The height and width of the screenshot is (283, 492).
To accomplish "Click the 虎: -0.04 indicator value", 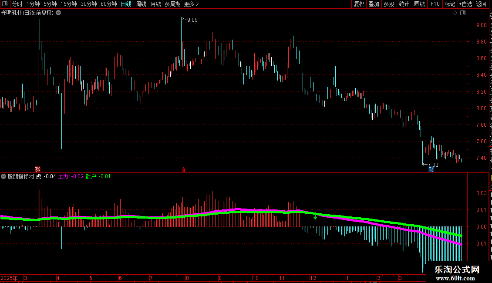I will point(46,176).
